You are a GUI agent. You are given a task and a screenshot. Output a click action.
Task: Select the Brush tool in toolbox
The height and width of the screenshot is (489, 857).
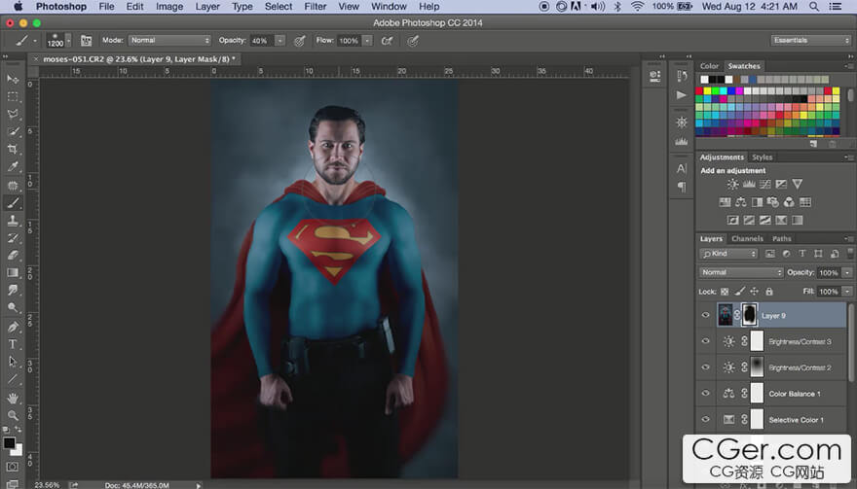[12, 203]
